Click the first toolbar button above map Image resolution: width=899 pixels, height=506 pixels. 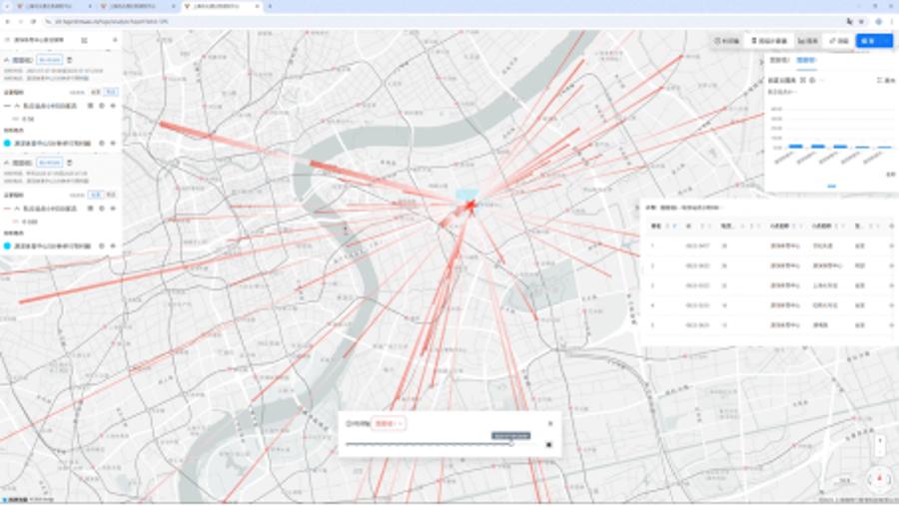[x=727, y=41]
